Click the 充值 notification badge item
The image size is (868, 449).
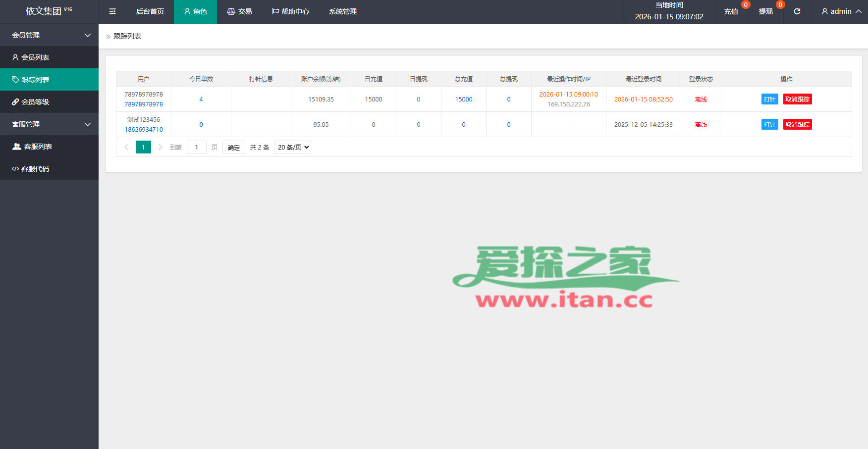[731, 11]
